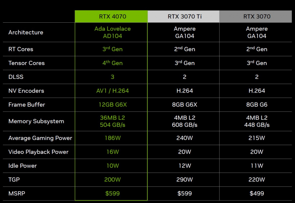The image size is (295, 203).
Task: Click the 12W idle power value
Action: [x=185, y=166]
